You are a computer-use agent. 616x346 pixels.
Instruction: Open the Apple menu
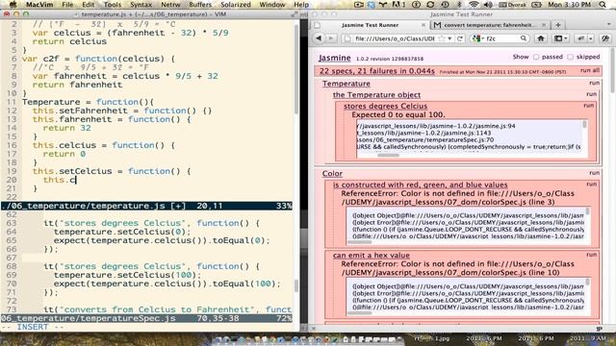point(13,5)
